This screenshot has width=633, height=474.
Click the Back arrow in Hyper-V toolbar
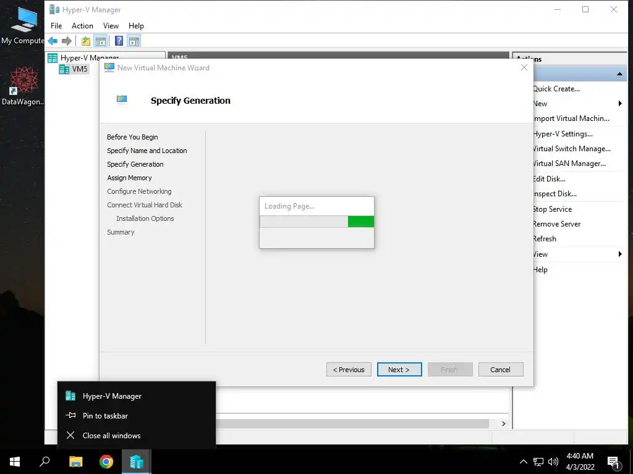click(x=53, y=41)
